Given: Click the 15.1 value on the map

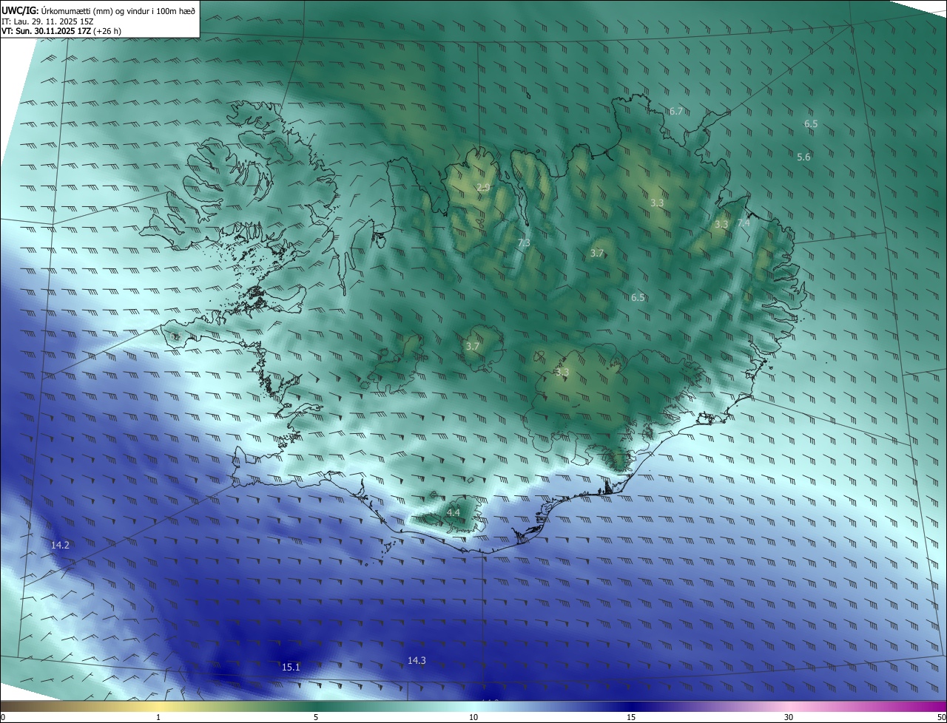Looking at the screenshot, I should click(291, 667).
